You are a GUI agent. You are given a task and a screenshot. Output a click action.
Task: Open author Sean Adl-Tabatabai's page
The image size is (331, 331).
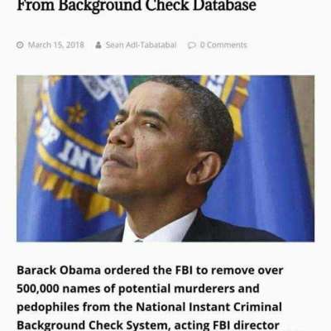(x=141, y=45)
